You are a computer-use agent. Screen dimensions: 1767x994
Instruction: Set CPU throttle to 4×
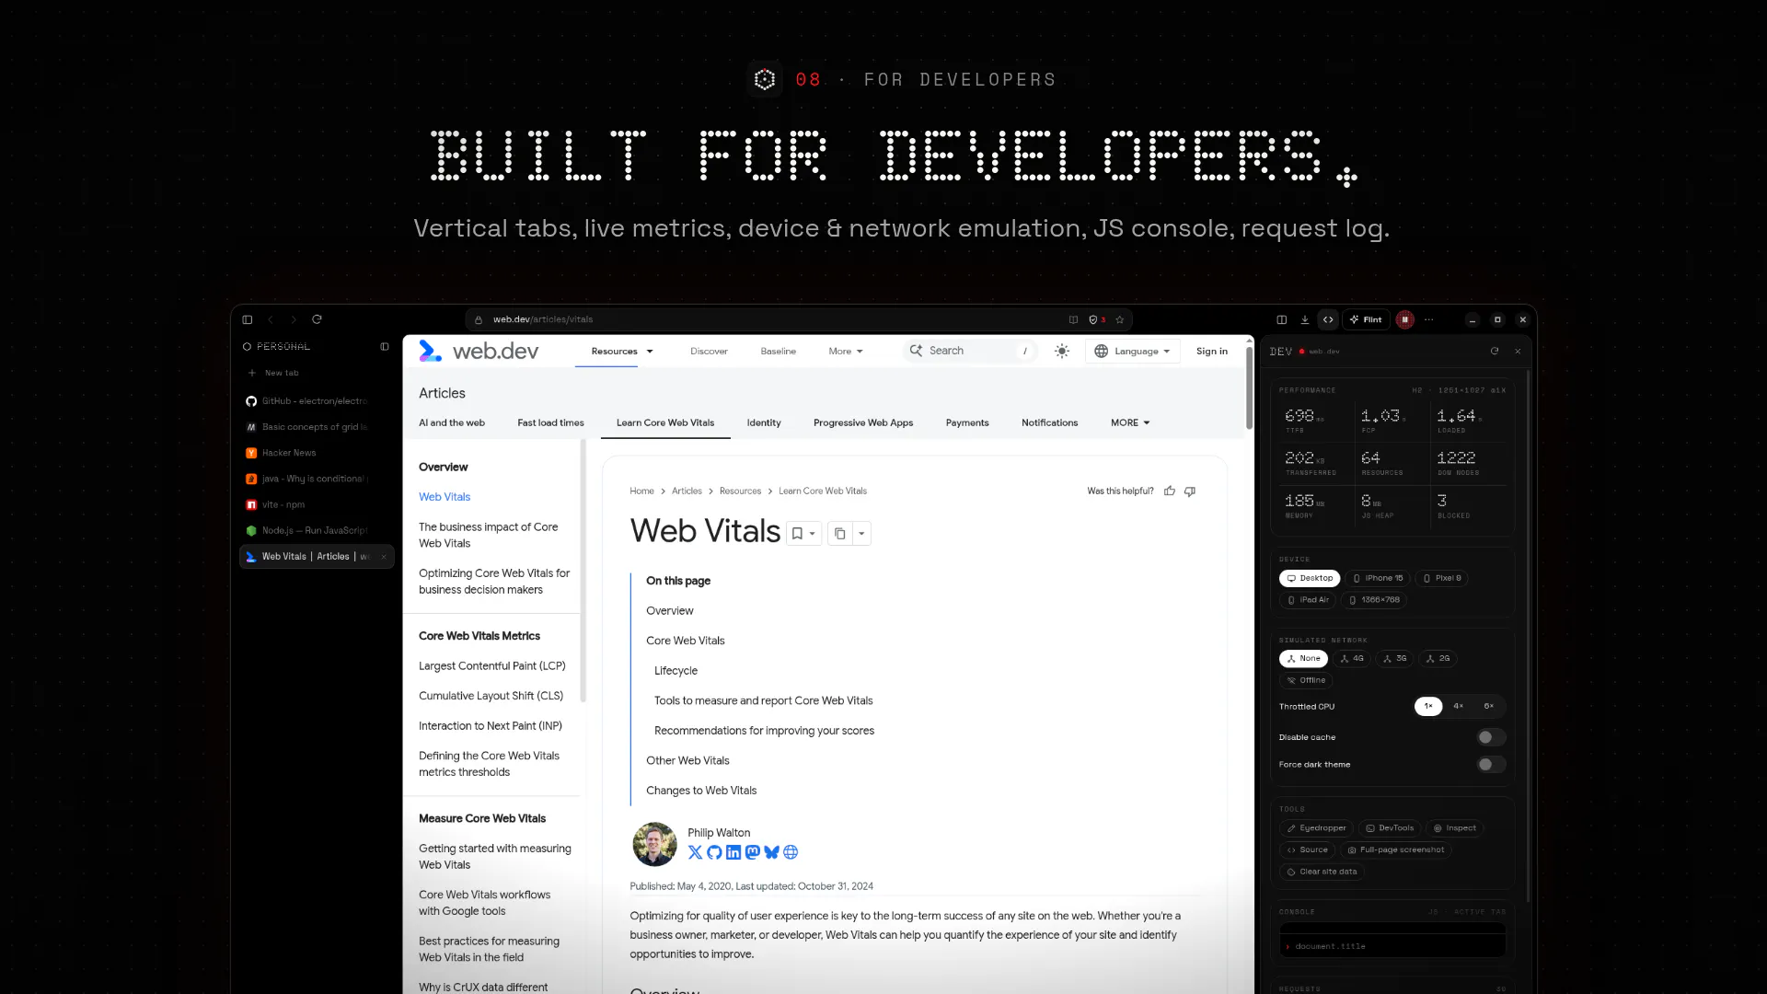1459,706
